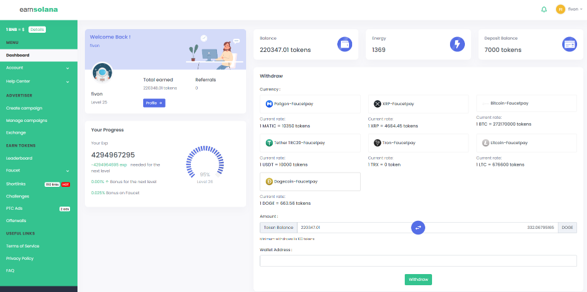The image size is (587, 292).
Task: Pick Tron-Faucetpay currency option
Action: click(418, 143)
